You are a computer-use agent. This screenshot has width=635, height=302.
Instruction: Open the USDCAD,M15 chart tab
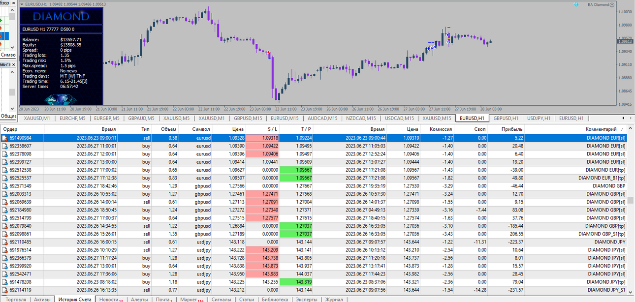(399, 118)
